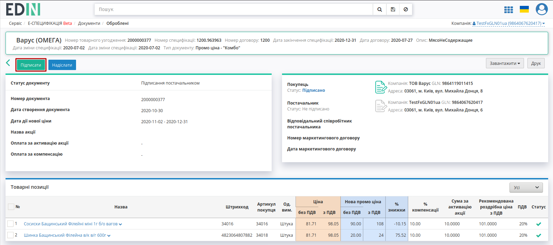Viewport: 553px width, 245px height.
Task: Click the Не підписано supplier status
Action: tap(316, 109)
